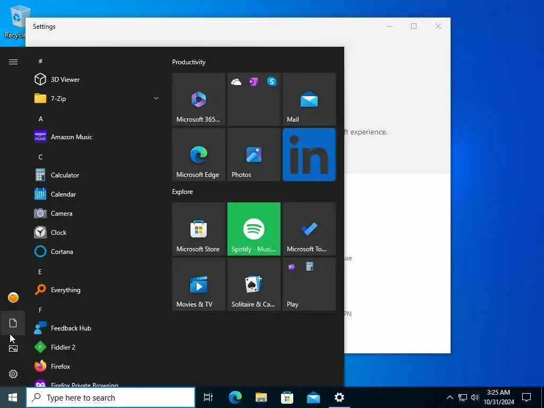Click the Skype icon in the tile folder
544x408 pixels.
click(271, 82)
